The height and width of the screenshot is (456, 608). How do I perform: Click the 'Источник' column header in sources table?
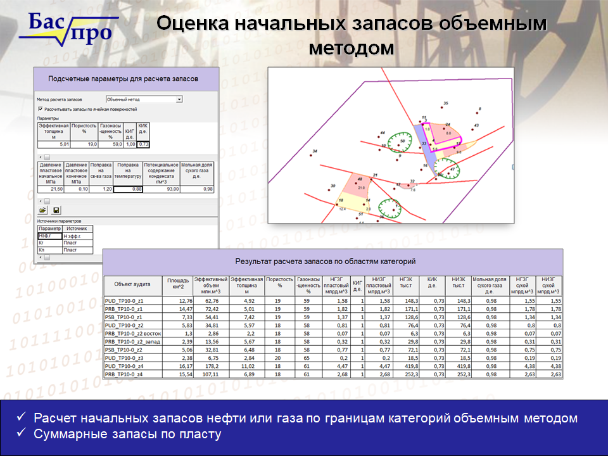[77, 229]
